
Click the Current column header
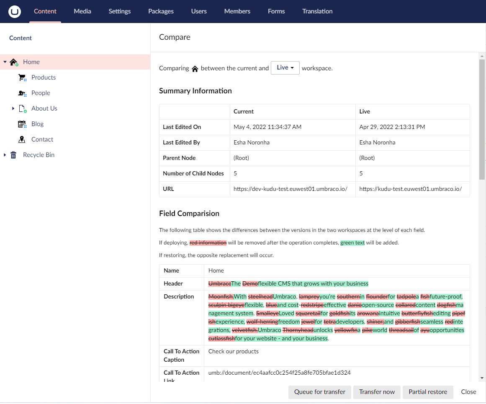pyautogui.click(x=244, y=112)
